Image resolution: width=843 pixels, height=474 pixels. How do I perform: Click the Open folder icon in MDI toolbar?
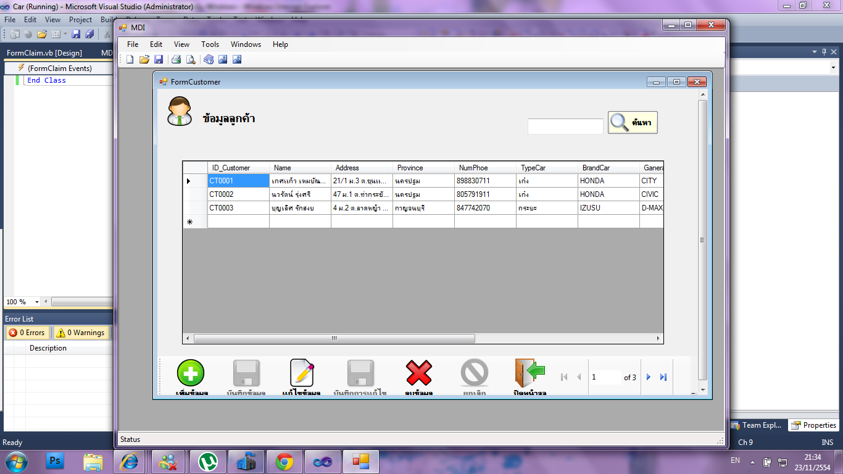[x=144, y=59]
